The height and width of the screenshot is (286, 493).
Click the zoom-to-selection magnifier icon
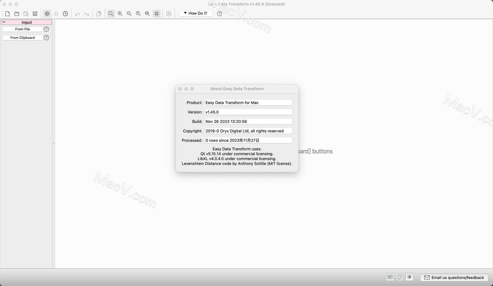(x=147, y=14)
